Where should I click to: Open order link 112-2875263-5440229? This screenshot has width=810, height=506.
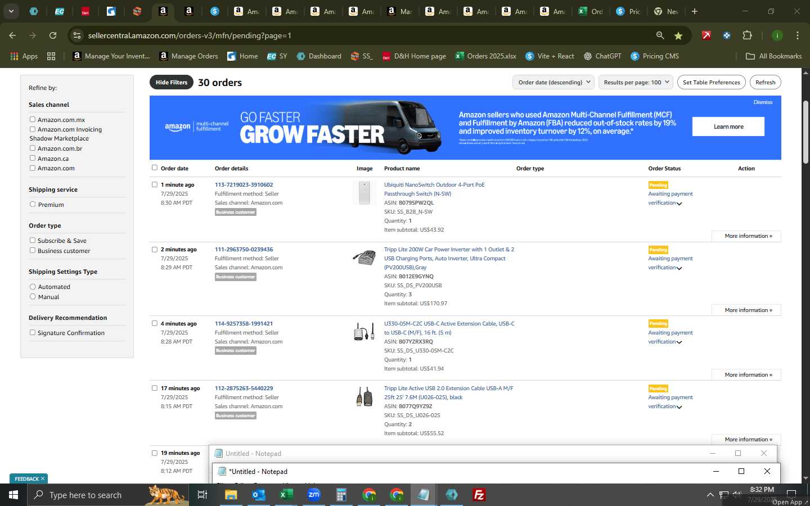tap(244, 388)
